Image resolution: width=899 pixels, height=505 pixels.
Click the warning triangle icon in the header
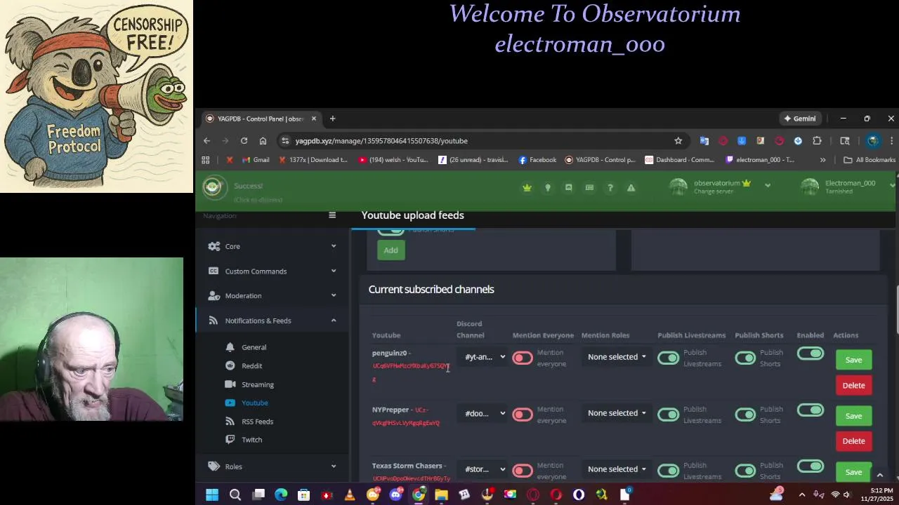631,187
